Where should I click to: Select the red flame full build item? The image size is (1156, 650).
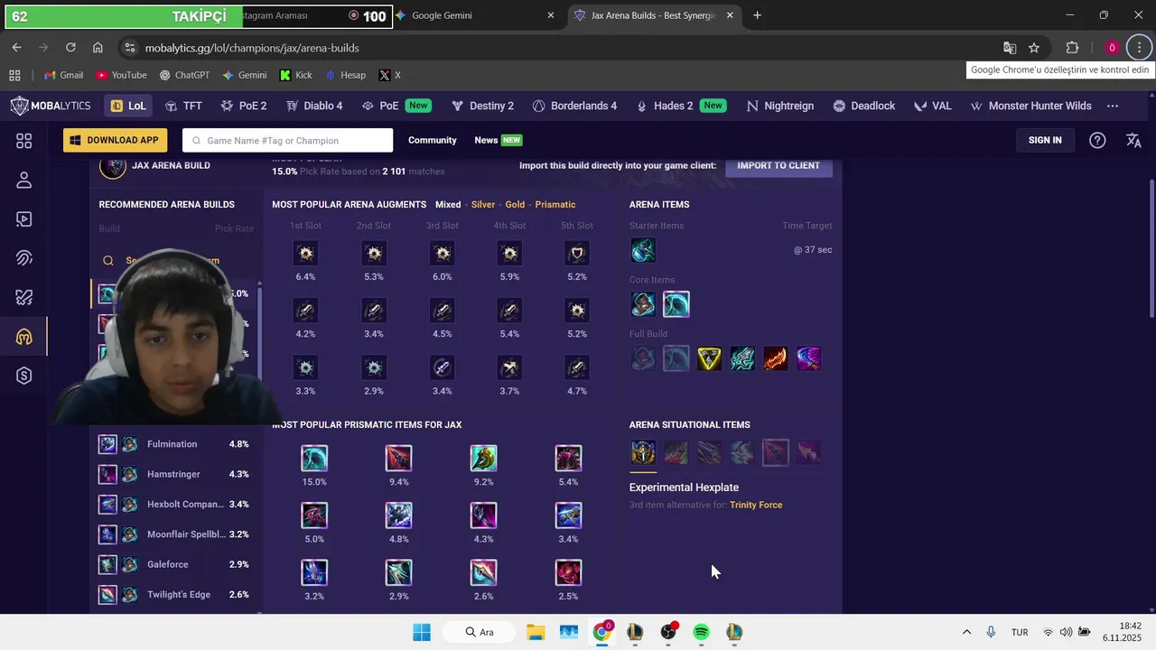(775, 358)
